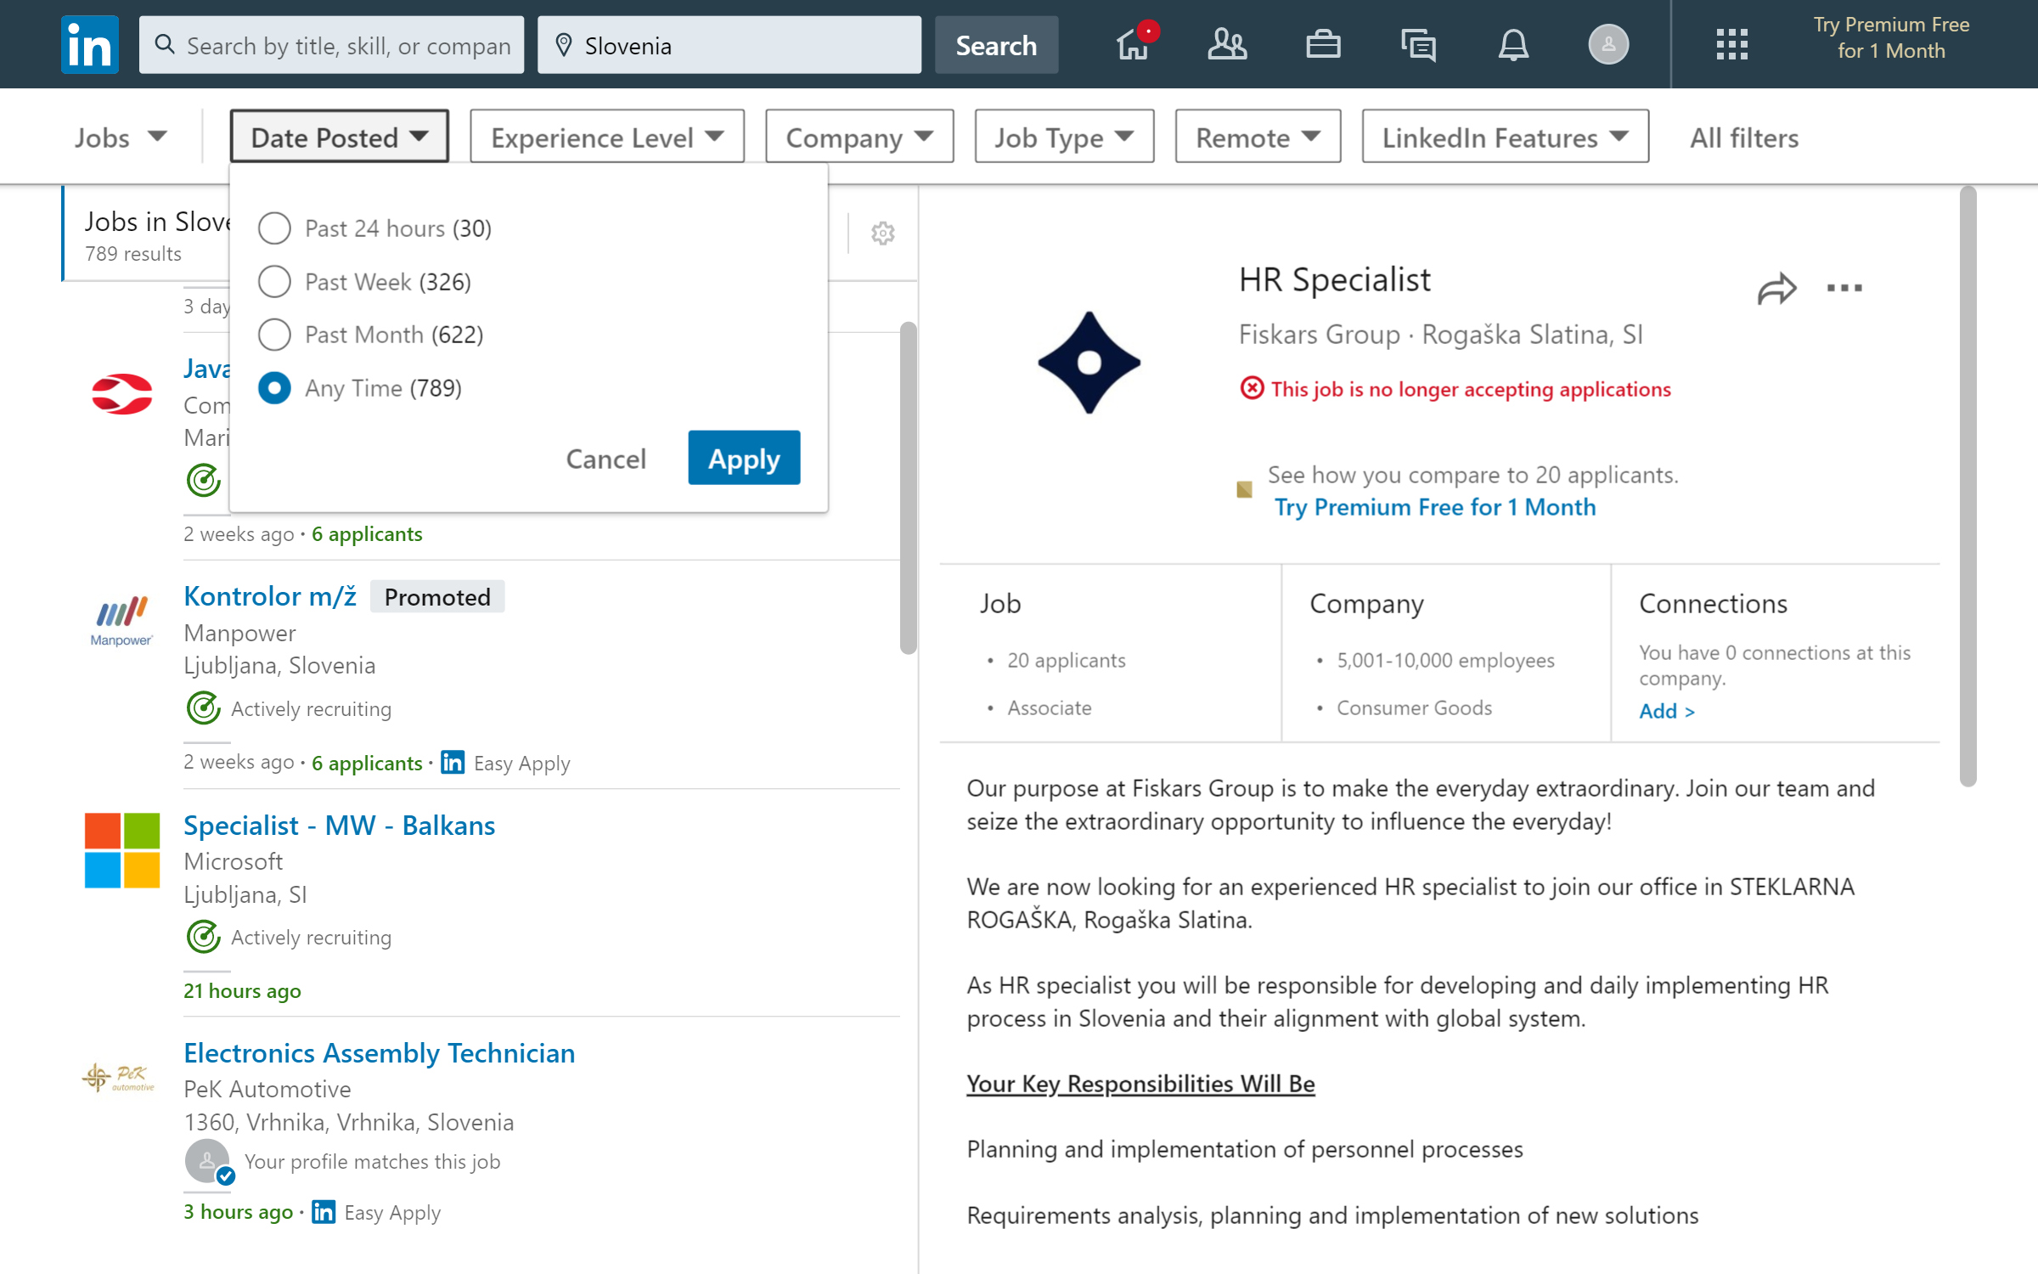This screenshot has width=2038, height=1274.
Task: Open the profile avatar menu
Action: click(x=1608, y=44)
